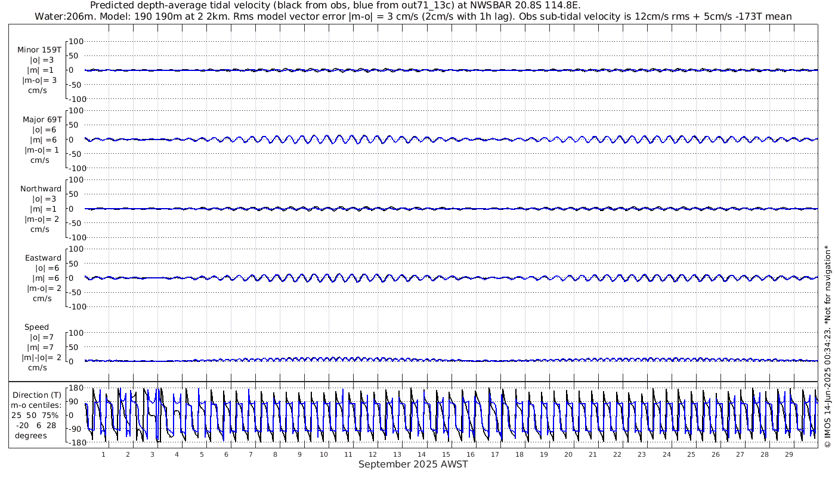Click the 'm-o centiles:' label
This screenshot has height=477, width=835.
click(x=36, y=405)
